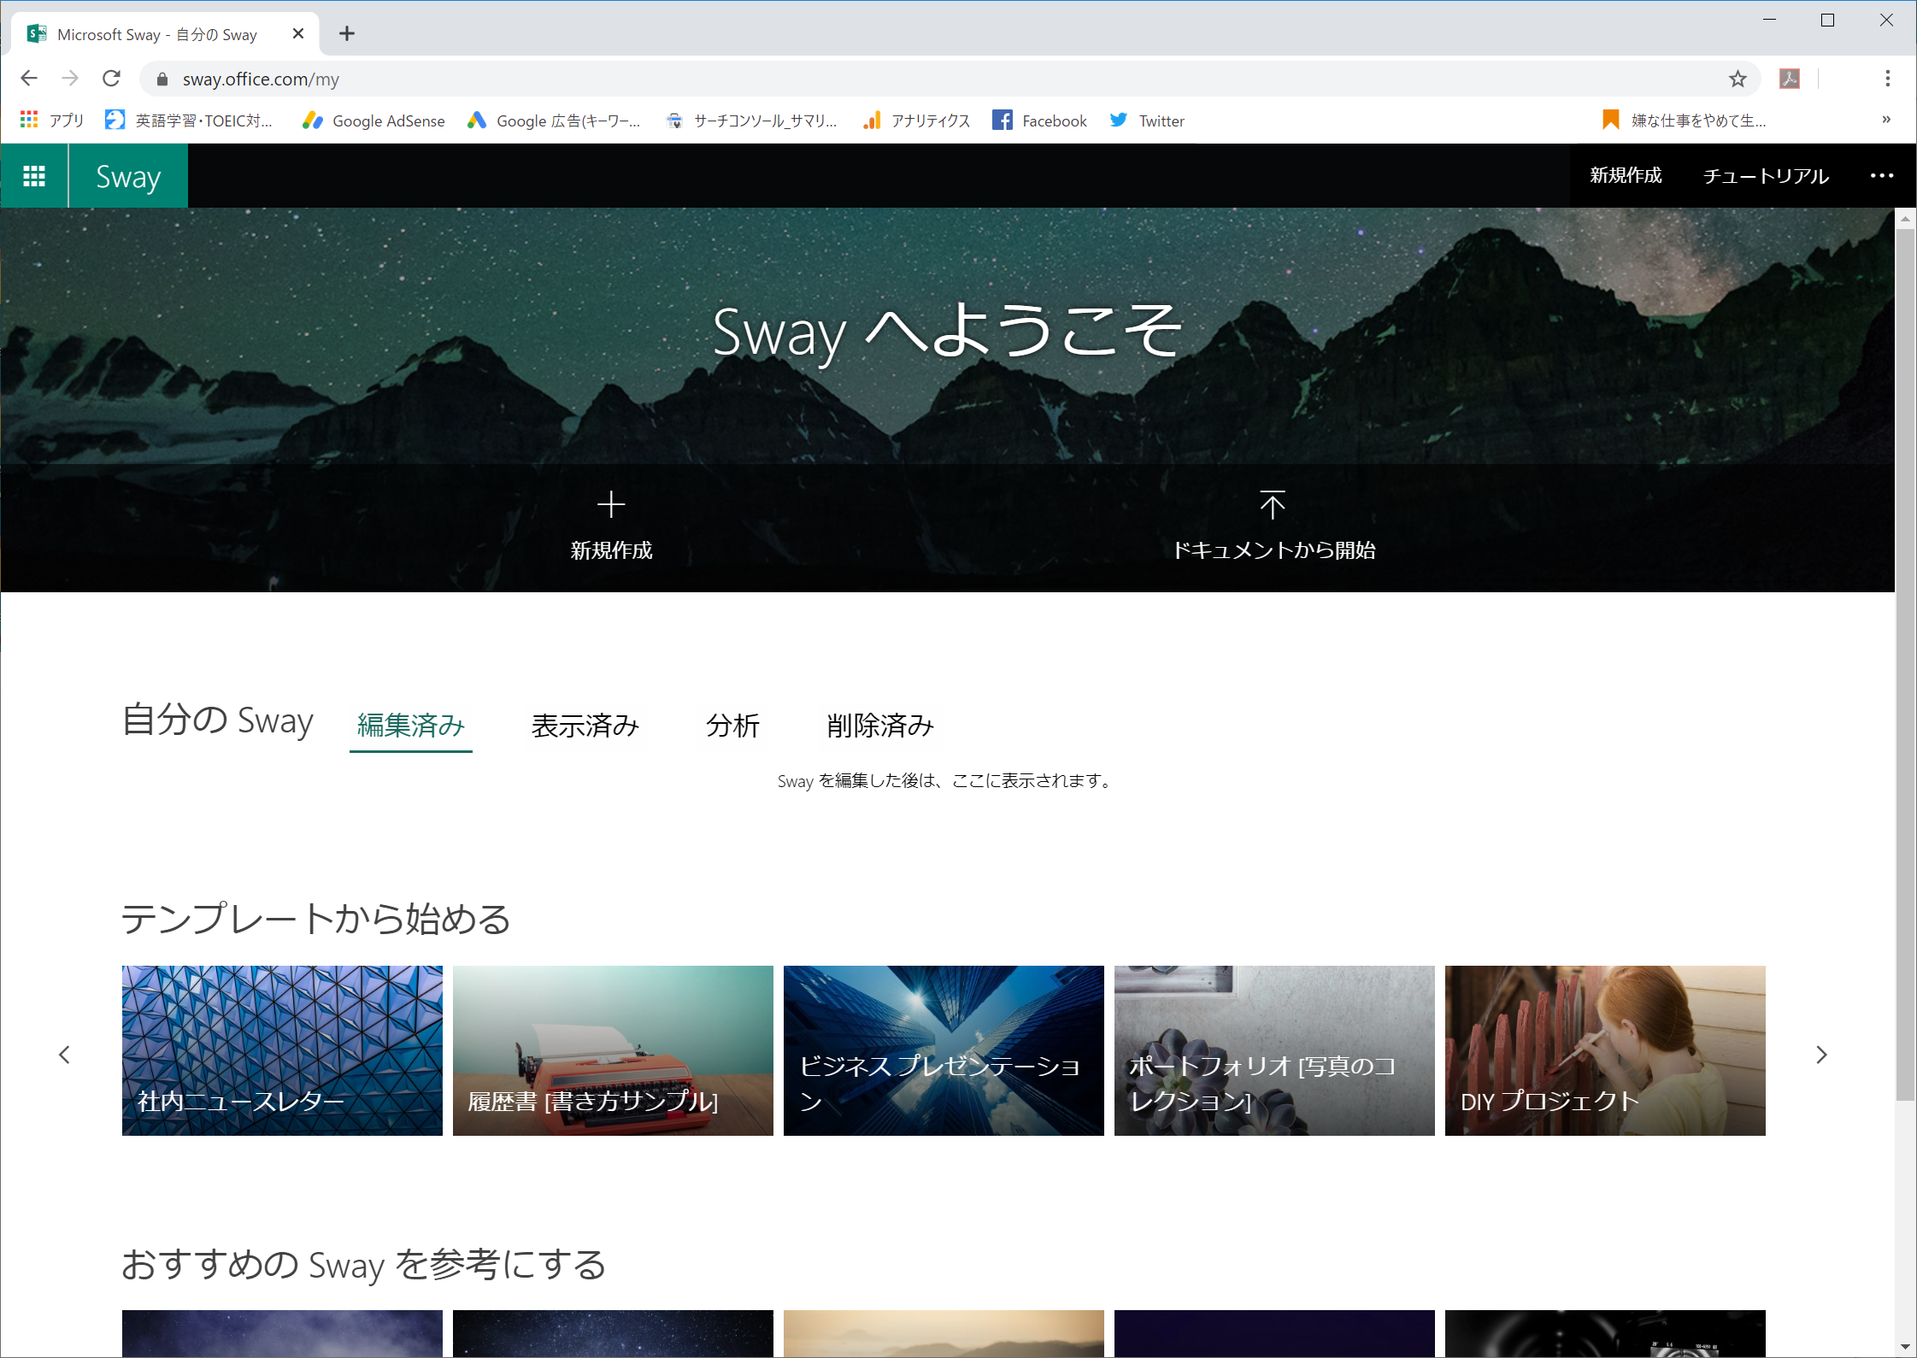This screenshot has height=1358, width=1917.
Task: Open the サーチコンソール bookmark
Action: [x=751, y=121]
